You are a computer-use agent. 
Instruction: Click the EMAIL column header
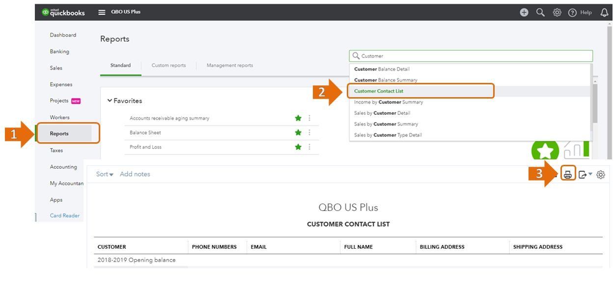point(258,247)
